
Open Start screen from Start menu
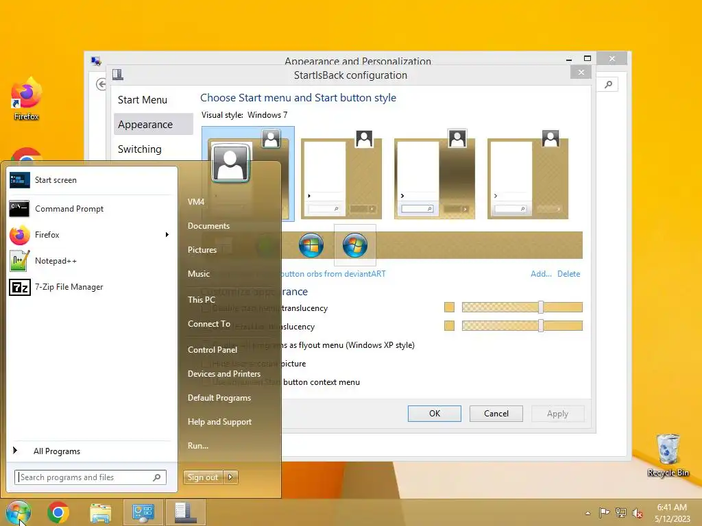click(x=92, y=180)
